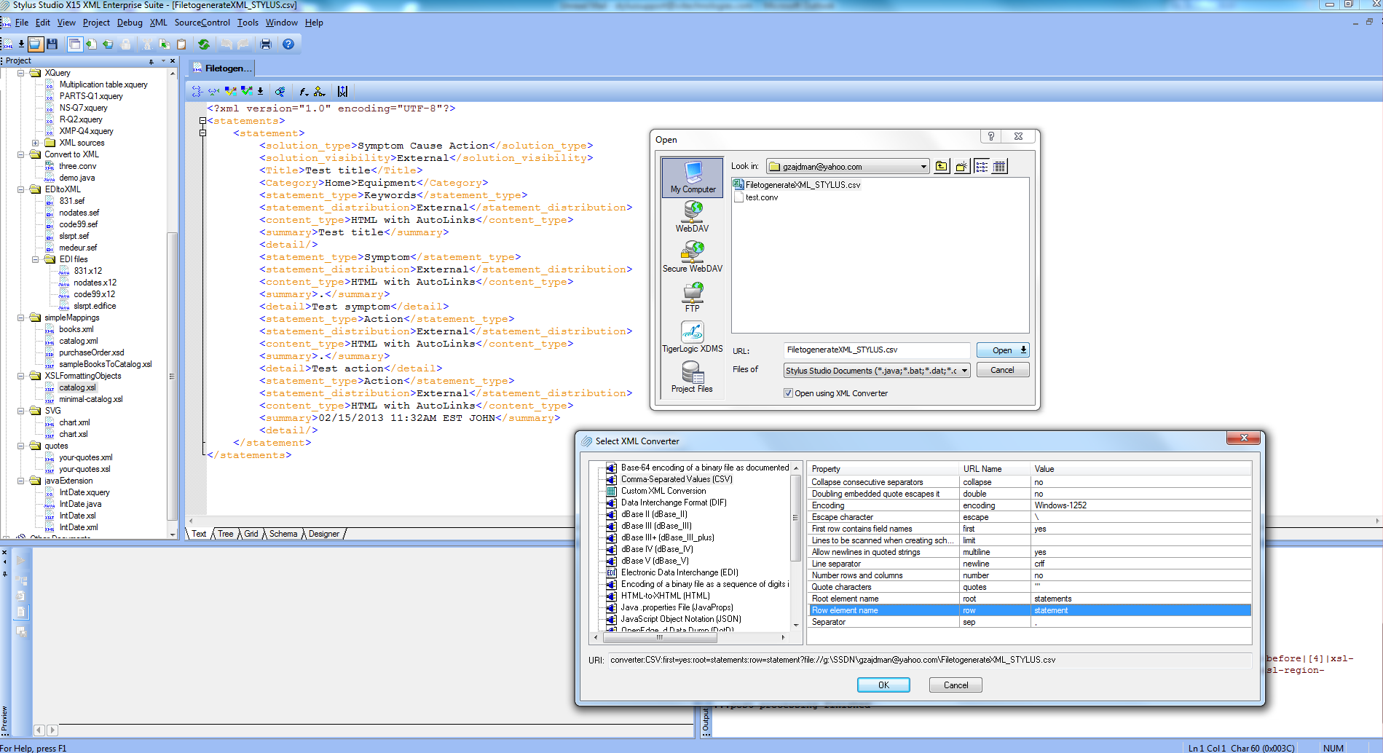Uncheck Open using XML Converter
The width and height of the screenshot is (1383, 753).
point(788,393)
